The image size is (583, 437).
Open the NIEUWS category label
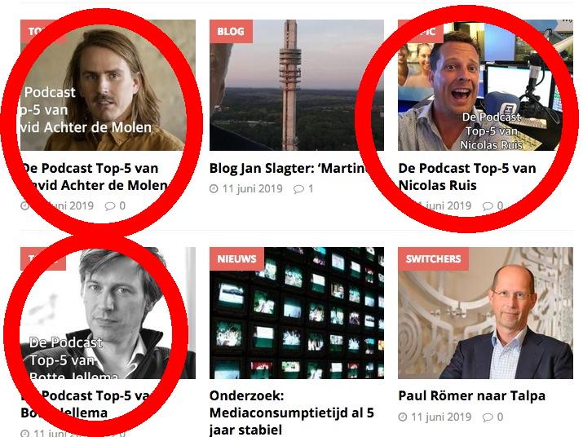(236, 258)
